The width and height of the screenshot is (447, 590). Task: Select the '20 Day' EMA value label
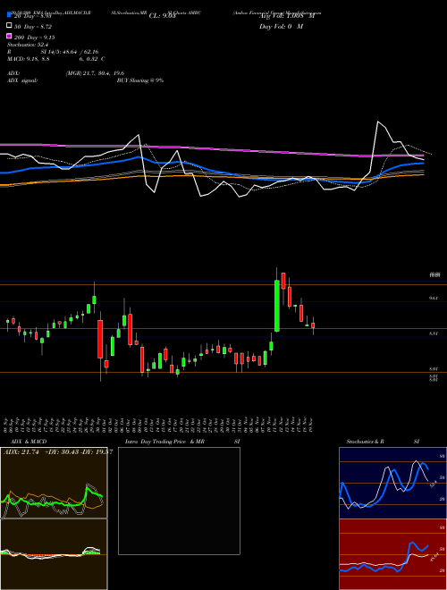[32, 16]
